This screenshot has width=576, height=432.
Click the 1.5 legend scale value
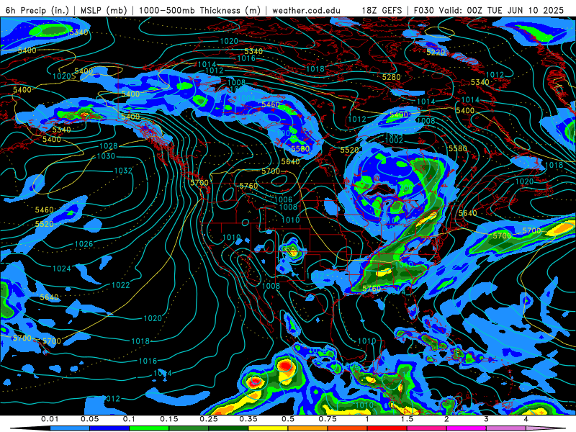pyautogui.click(x=407, y=419)
